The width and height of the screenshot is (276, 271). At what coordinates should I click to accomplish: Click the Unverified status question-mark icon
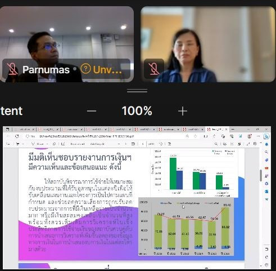(x=85, y=69)
